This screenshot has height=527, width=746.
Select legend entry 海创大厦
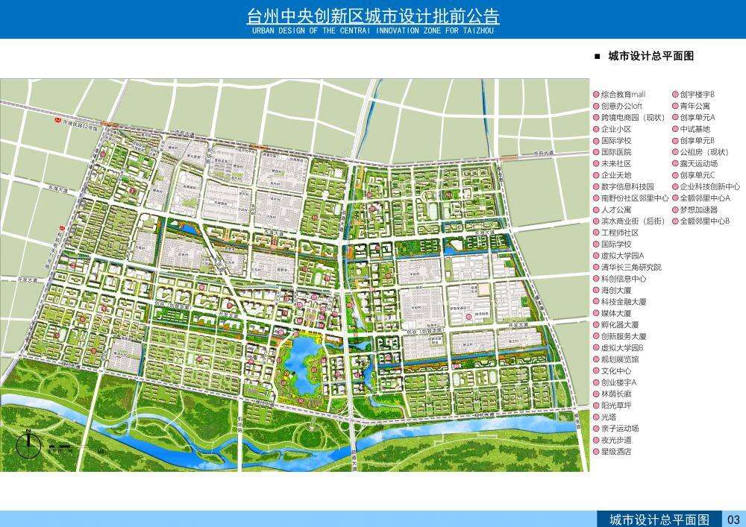[612, 291]
